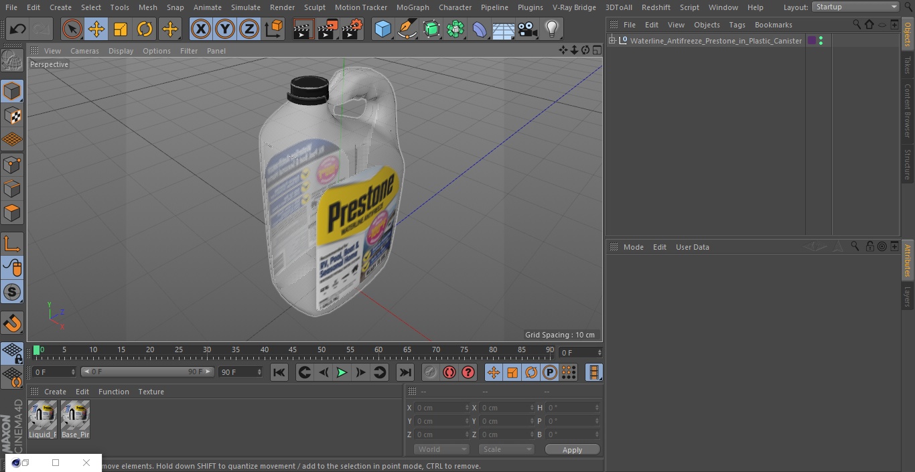
Task: Open the material Texture menu
Action: point(151,392)
